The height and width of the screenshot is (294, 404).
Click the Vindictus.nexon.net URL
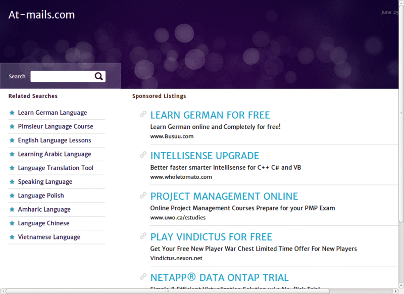[x=176, y=258]
